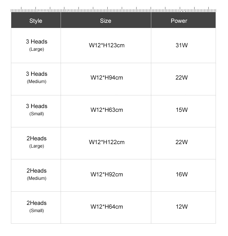Screen dimensions: 228x236
Task: Click the Size column header
Action: click(x=106, y=20)
